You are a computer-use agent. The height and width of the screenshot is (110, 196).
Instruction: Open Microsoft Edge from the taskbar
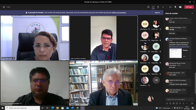tap(53, 108)
